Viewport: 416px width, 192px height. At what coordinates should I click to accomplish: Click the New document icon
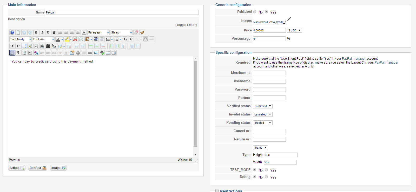pos(18,32)
